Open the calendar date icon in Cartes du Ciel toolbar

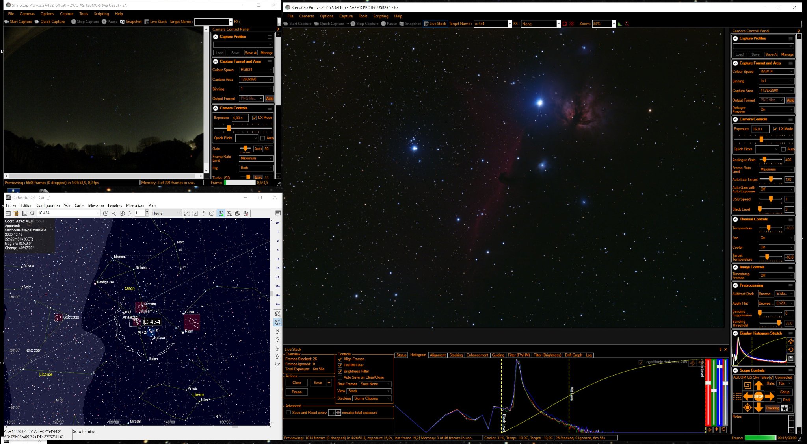click(x=8, y=213)
